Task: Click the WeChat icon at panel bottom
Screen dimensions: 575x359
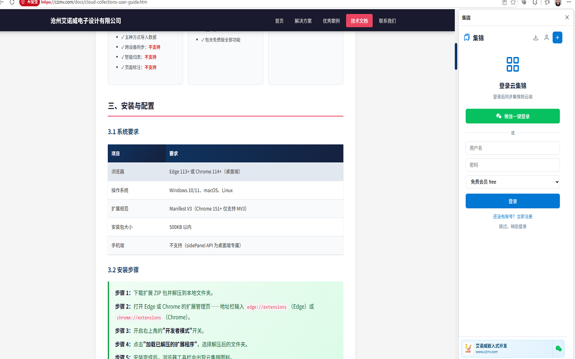Action: (x=558, y=348)
